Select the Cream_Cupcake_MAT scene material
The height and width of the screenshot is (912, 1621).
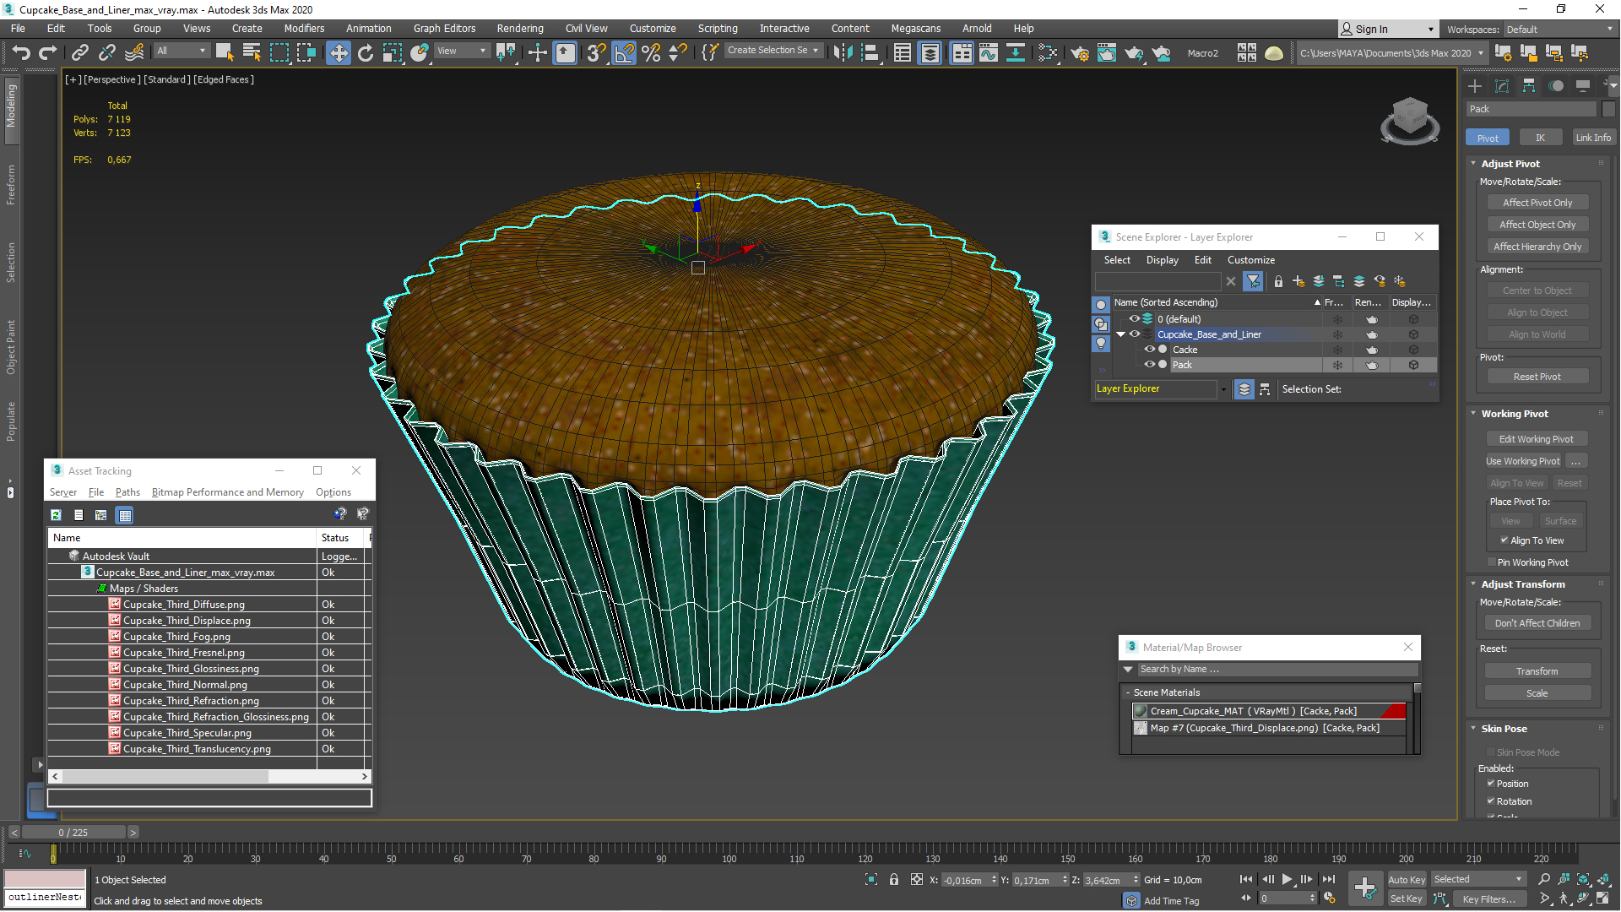pos(1267,711)
